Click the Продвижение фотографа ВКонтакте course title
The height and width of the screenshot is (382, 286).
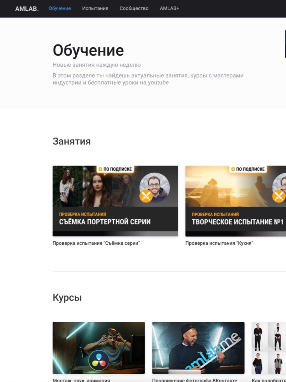[195, 380]
